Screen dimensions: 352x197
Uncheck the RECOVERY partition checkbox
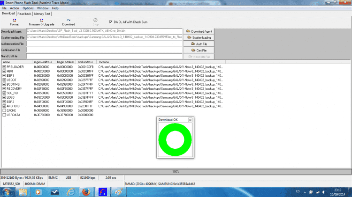4,88
